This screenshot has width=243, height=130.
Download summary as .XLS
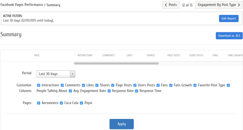click(x=229, y=36)
